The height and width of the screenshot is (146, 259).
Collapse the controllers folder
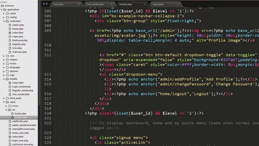tap(4, 21)
